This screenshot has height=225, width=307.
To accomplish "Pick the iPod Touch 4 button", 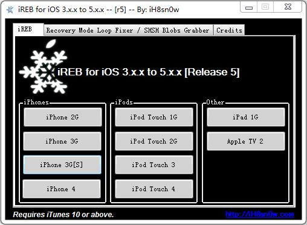I will click(x=154, y=189).
